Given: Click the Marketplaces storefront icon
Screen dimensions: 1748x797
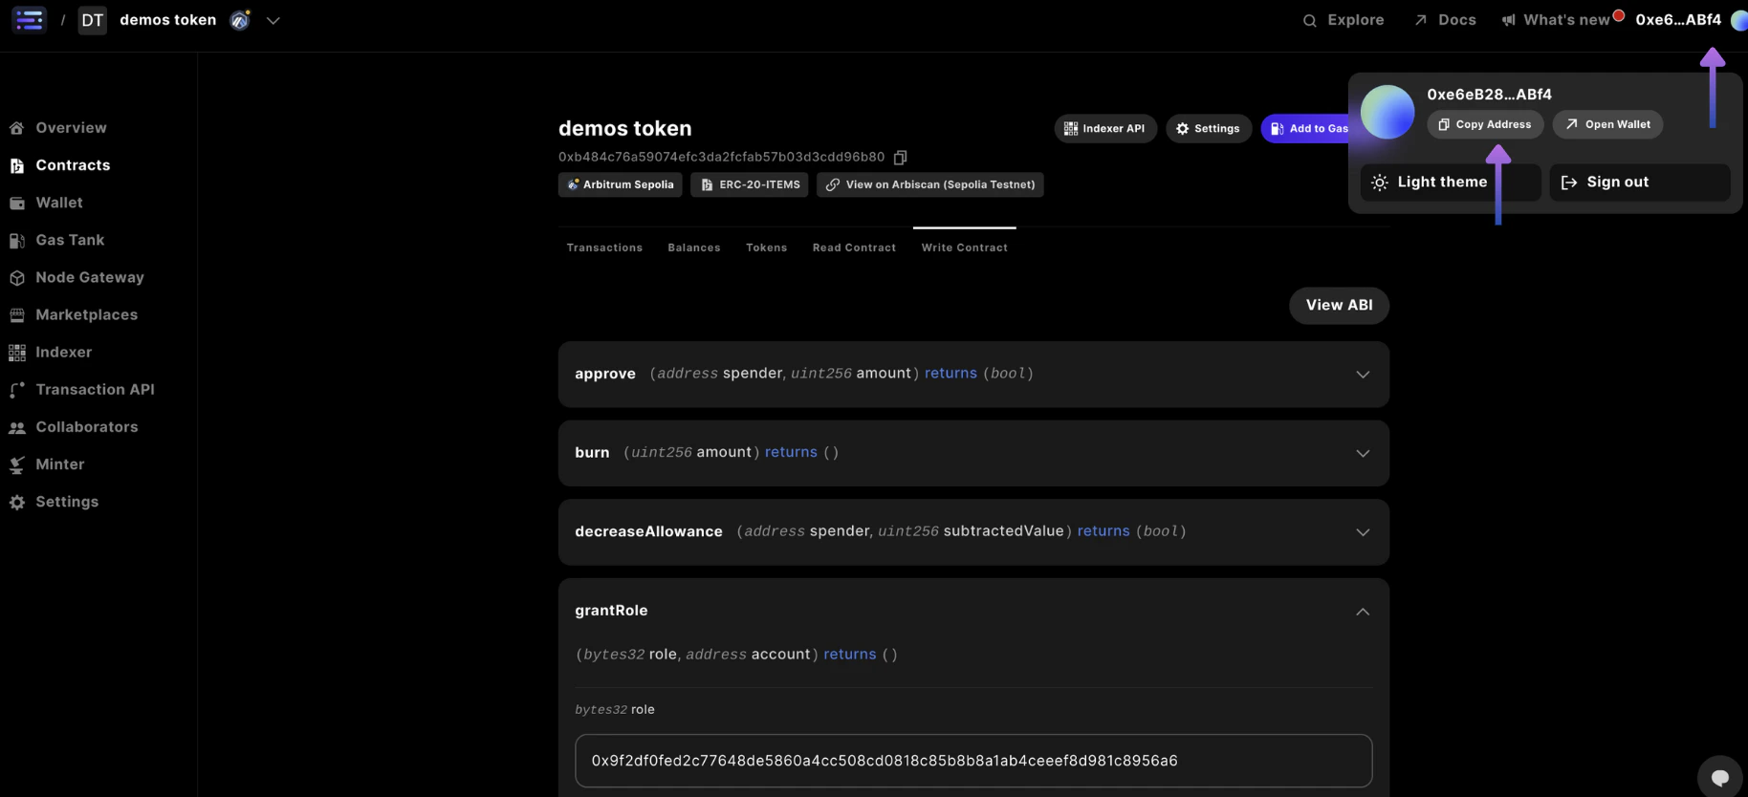Looking at the screenshot, I should [x=17, y=315].
